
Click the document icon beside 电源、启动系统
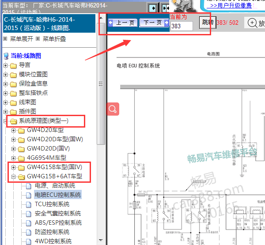[29, 186]
